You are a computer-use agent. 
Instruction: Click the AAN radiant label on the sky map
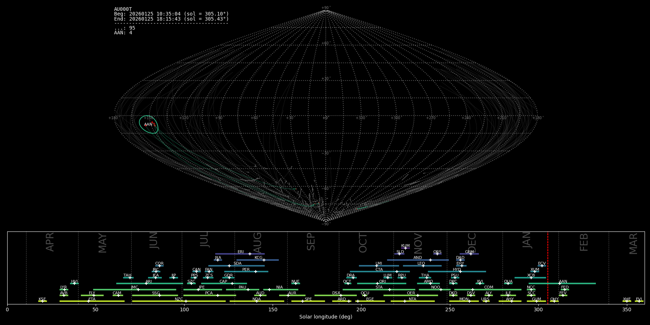pos(148,125)
